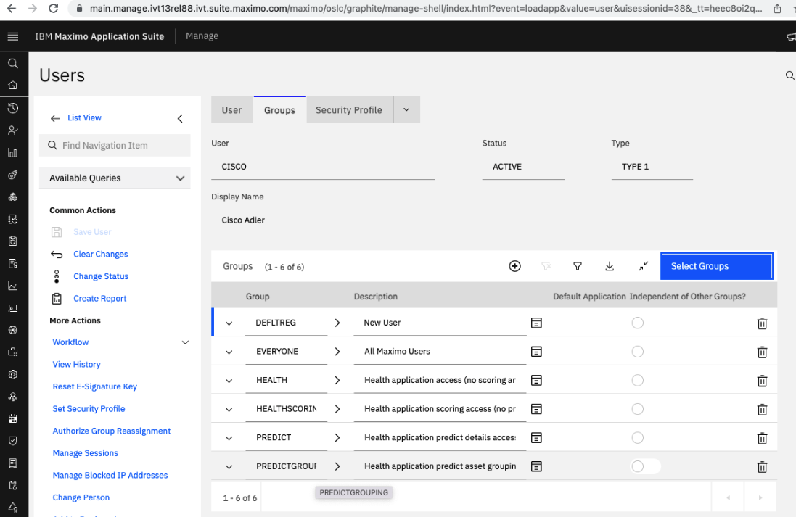Viewport: 796px width, 517px height.
Task: Delete the HEALTHSCORING group row
Action: coord(762,410)
